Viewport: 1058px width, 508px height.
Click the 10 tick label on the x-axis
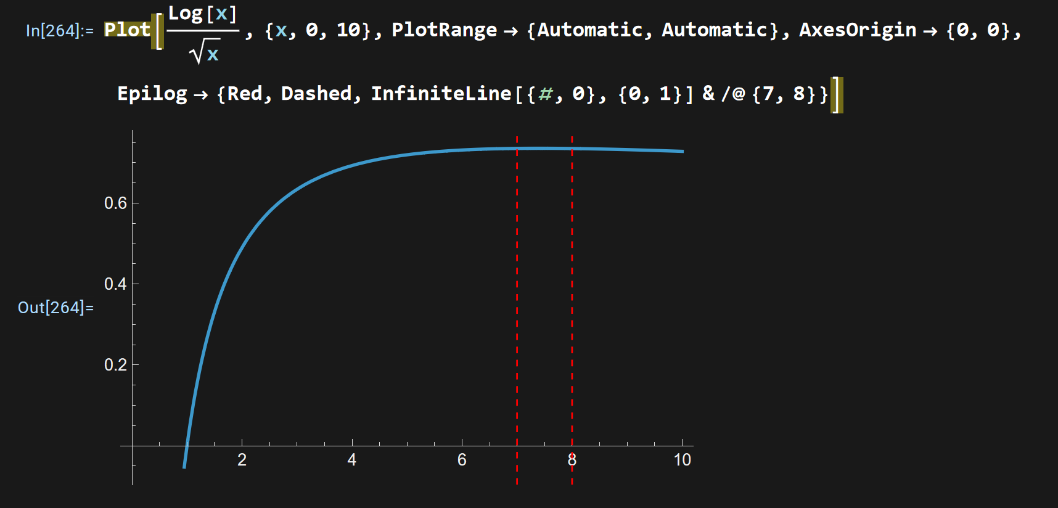tap(682, 460)
